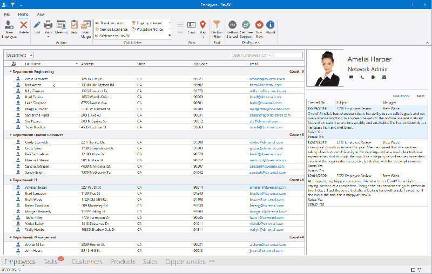432x274 pixels.
Task: Collapse the Department: Human Resources group
Action: [10, 135]
